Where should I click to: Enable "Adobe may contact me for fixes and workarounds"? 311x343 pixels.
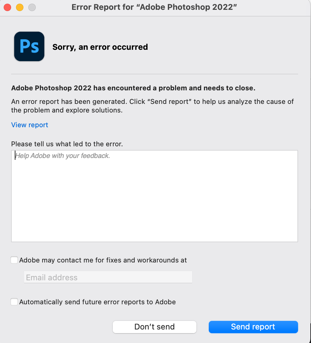coord(14,260)
